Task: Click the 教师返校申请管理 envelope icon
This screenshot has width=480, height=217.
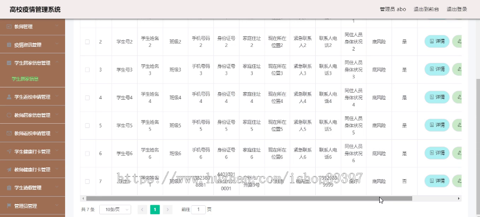Action: pos(9,133)
